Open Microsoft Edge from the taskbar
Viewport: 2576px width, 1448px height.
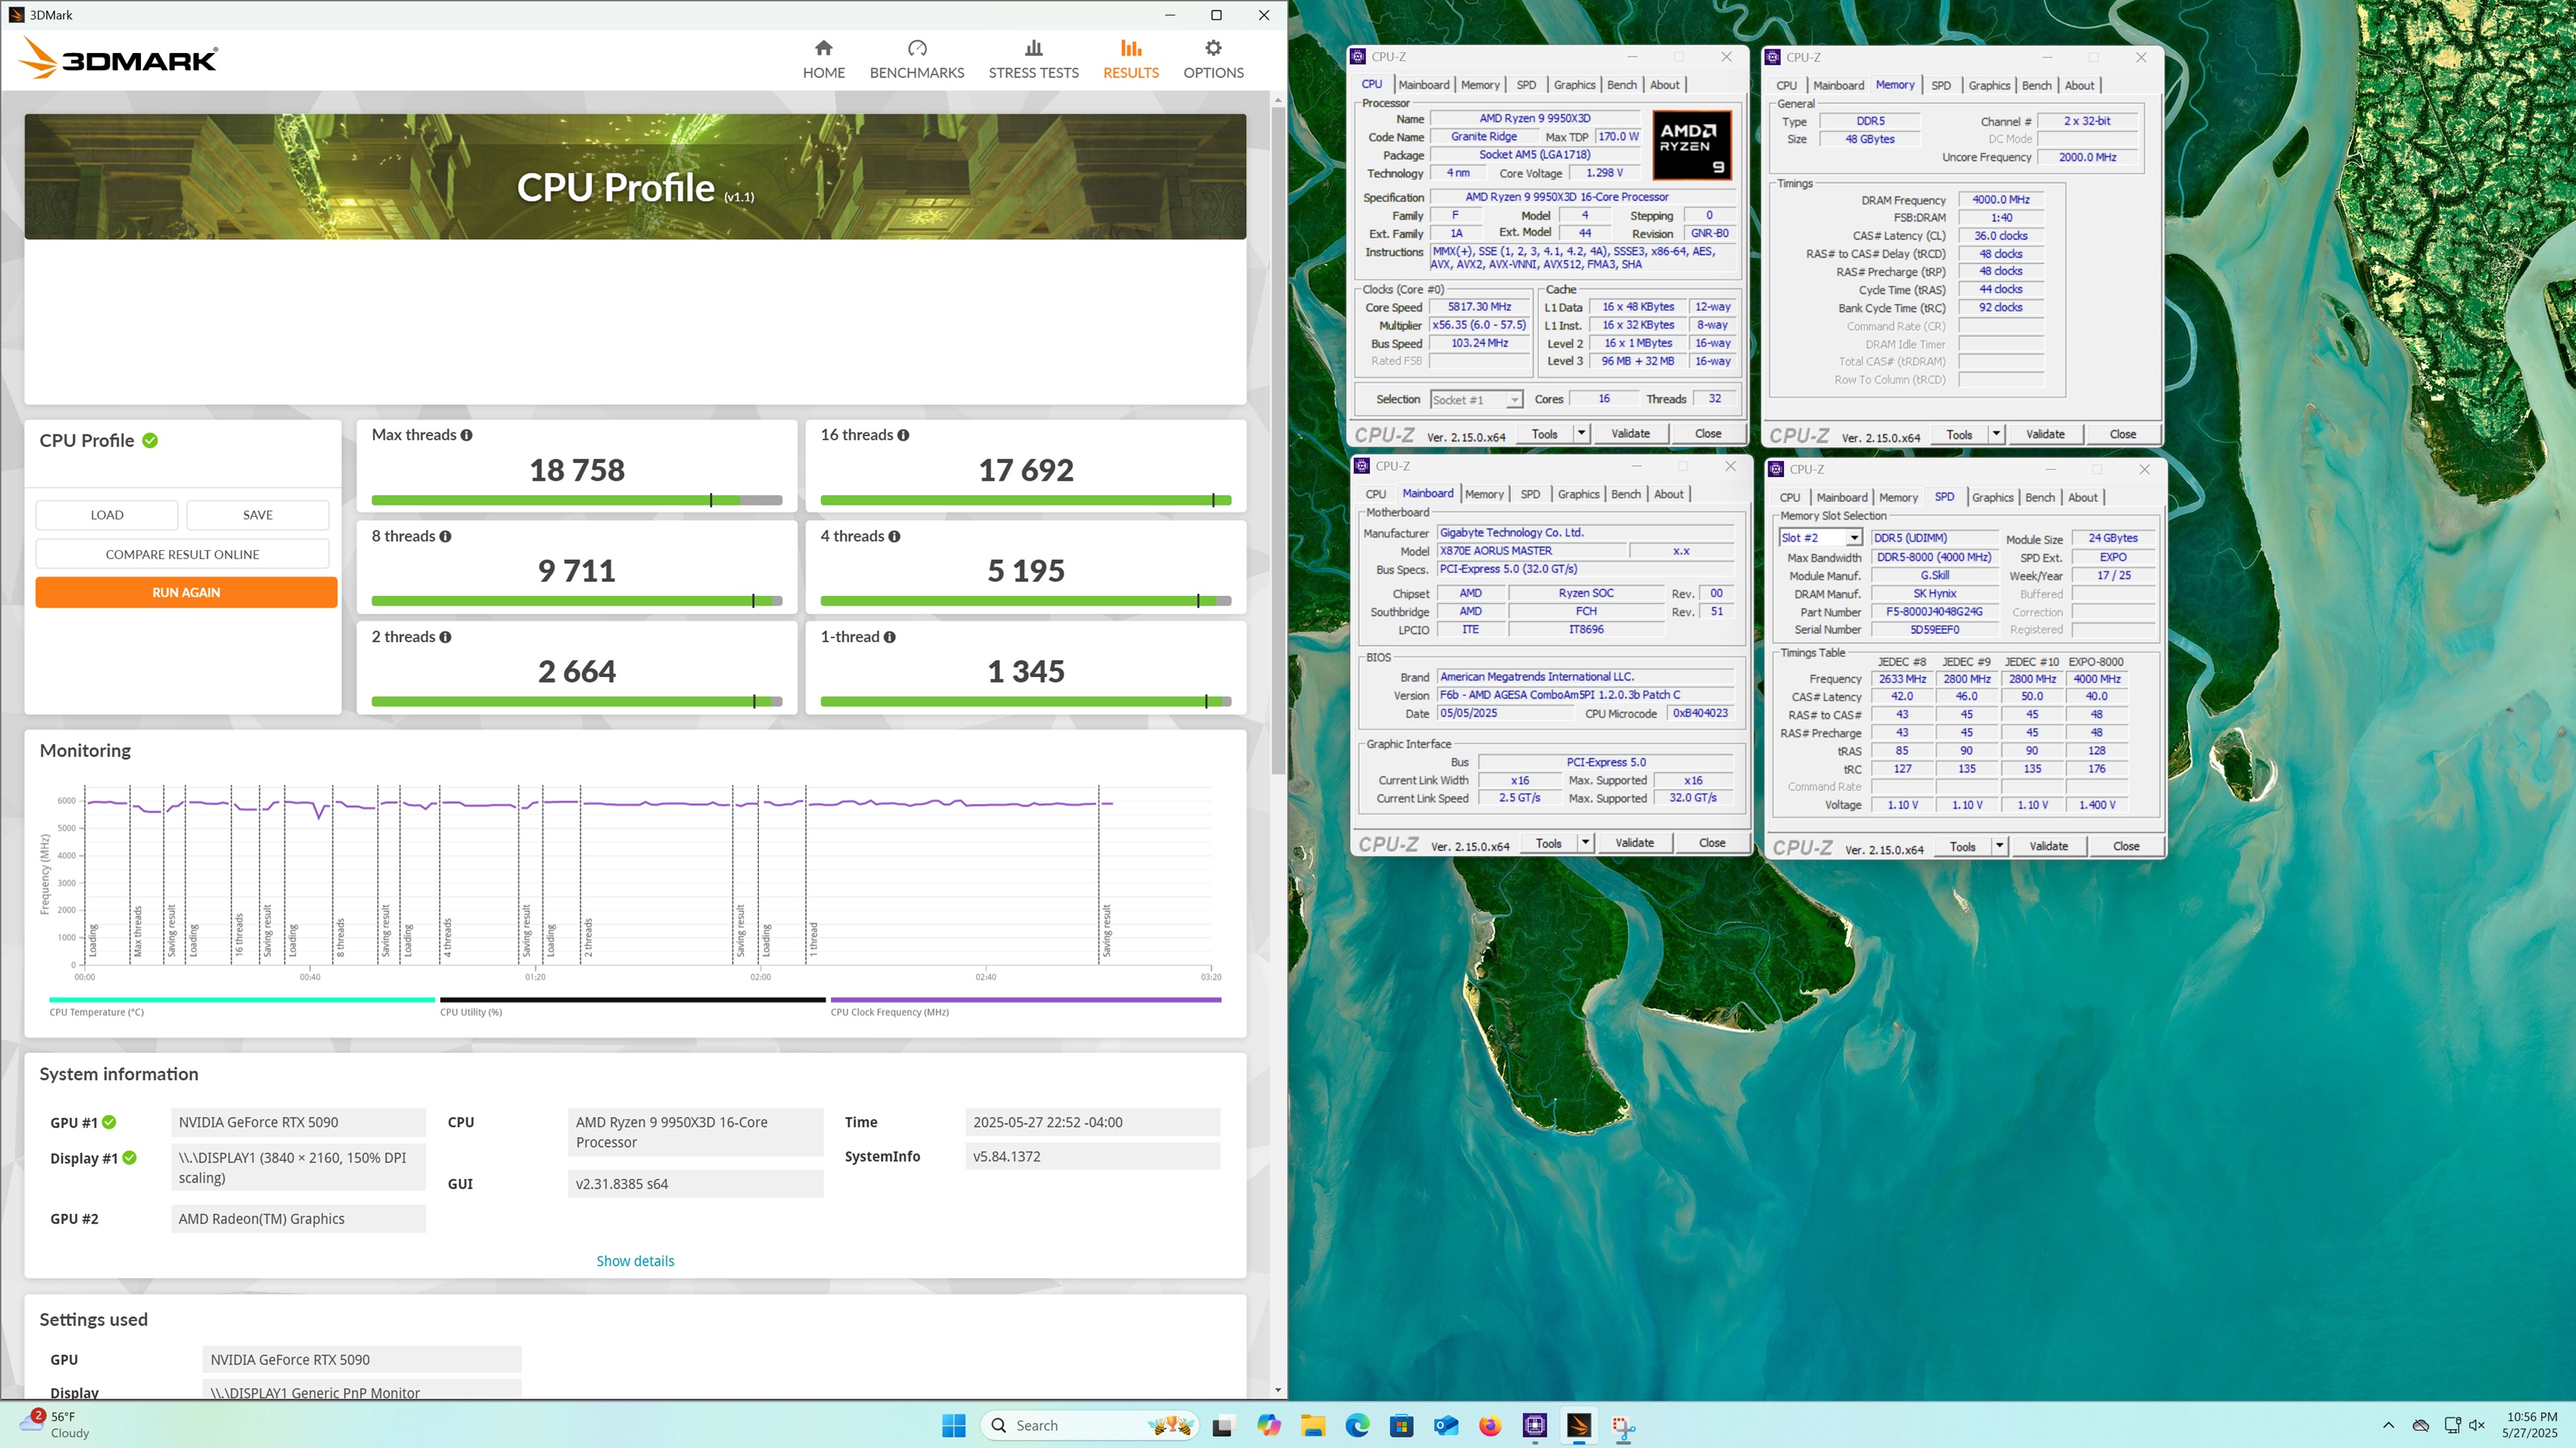(1357, 1425)
